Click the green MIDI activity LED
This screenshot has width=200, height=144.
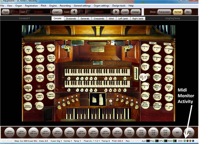pyautogui.click(x=185, y=141)
